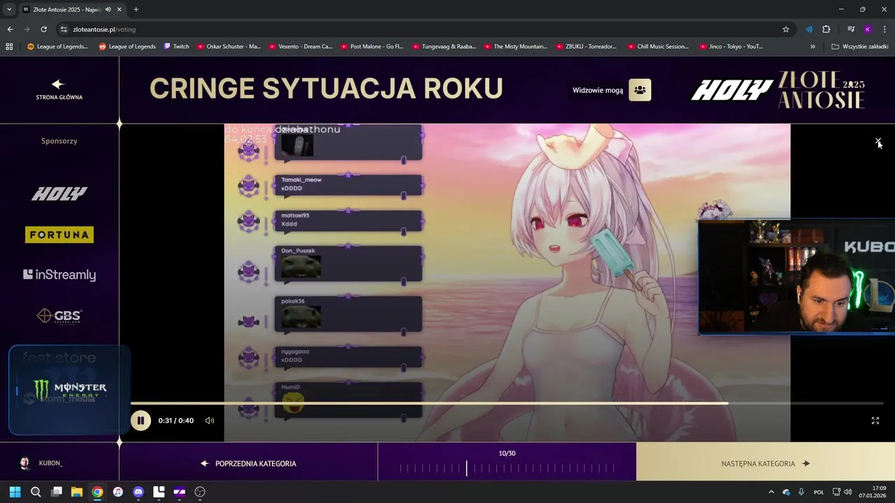Open the Vexento - Dream Ca... bookmark
Screen dimensions: 895x503
coord(301,47)
